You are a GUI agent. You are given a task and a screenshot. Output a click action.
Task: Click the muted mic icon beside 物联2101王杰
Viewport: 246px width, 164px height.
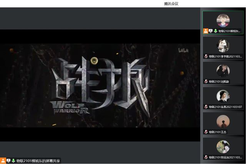pyautogui.click(x=206, y=132)
